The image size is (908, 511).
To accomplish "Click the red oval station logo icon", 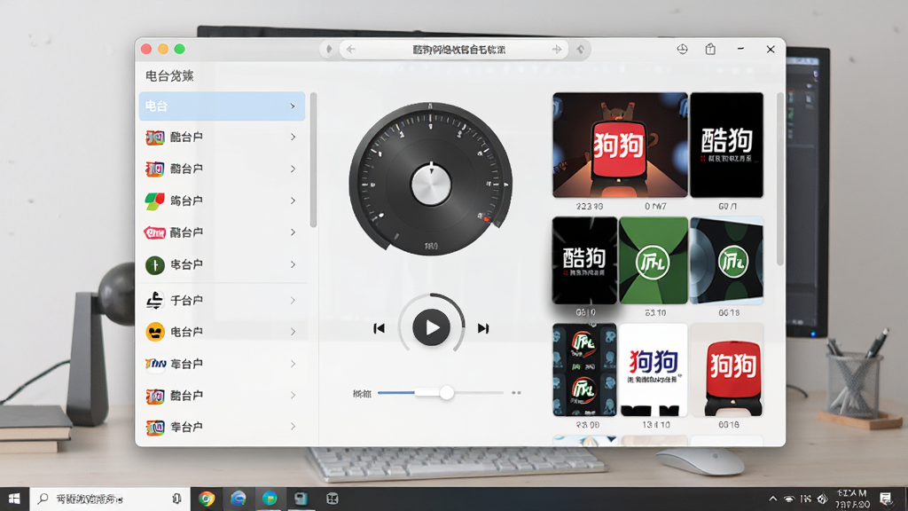I will coord(154,233).
